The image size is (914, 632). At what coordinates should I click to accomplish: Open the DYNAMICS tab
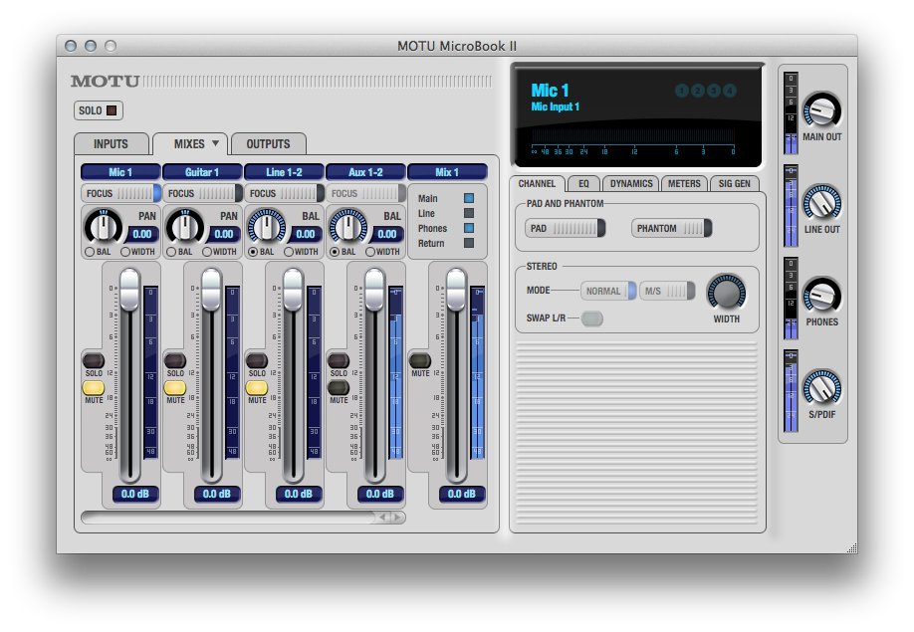(631, 183)
